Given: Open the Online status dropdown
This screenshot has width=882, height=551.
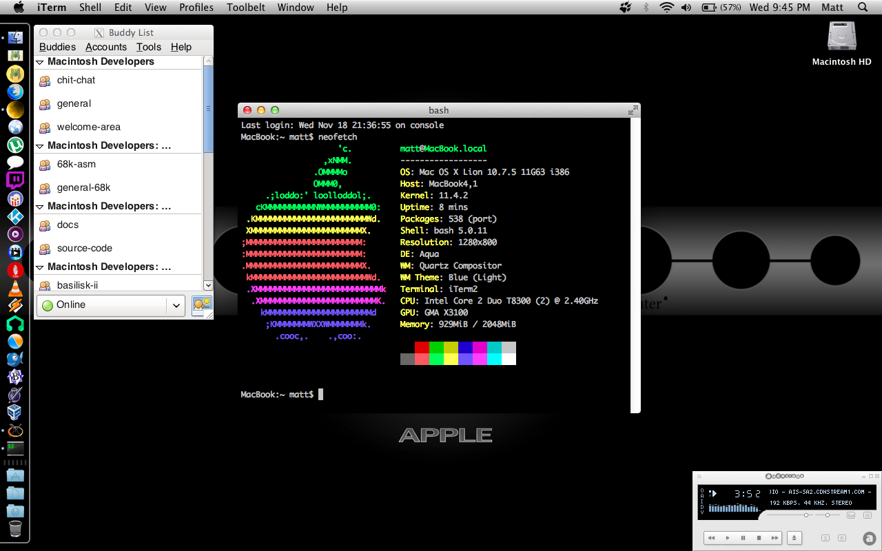Looking at the screenshot, I should click(110, 305).
